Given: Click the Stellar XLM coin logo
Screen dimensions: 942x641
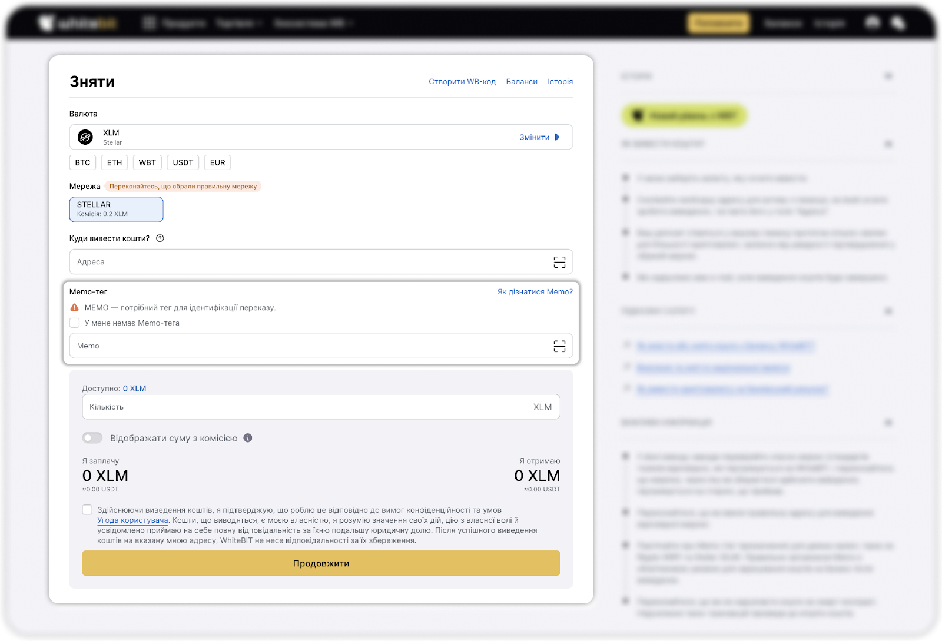Looking at the screenshot, I should tap(85, 137).
